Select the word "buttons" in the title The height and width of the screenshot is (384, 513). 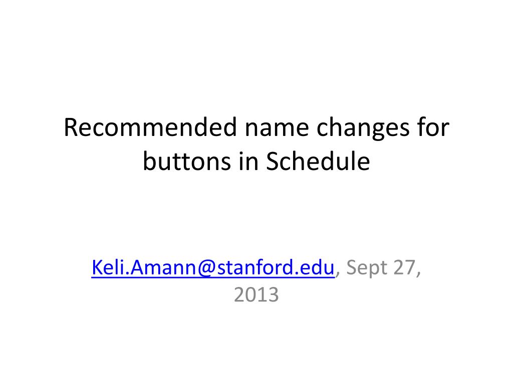click(x=187, y=161)
